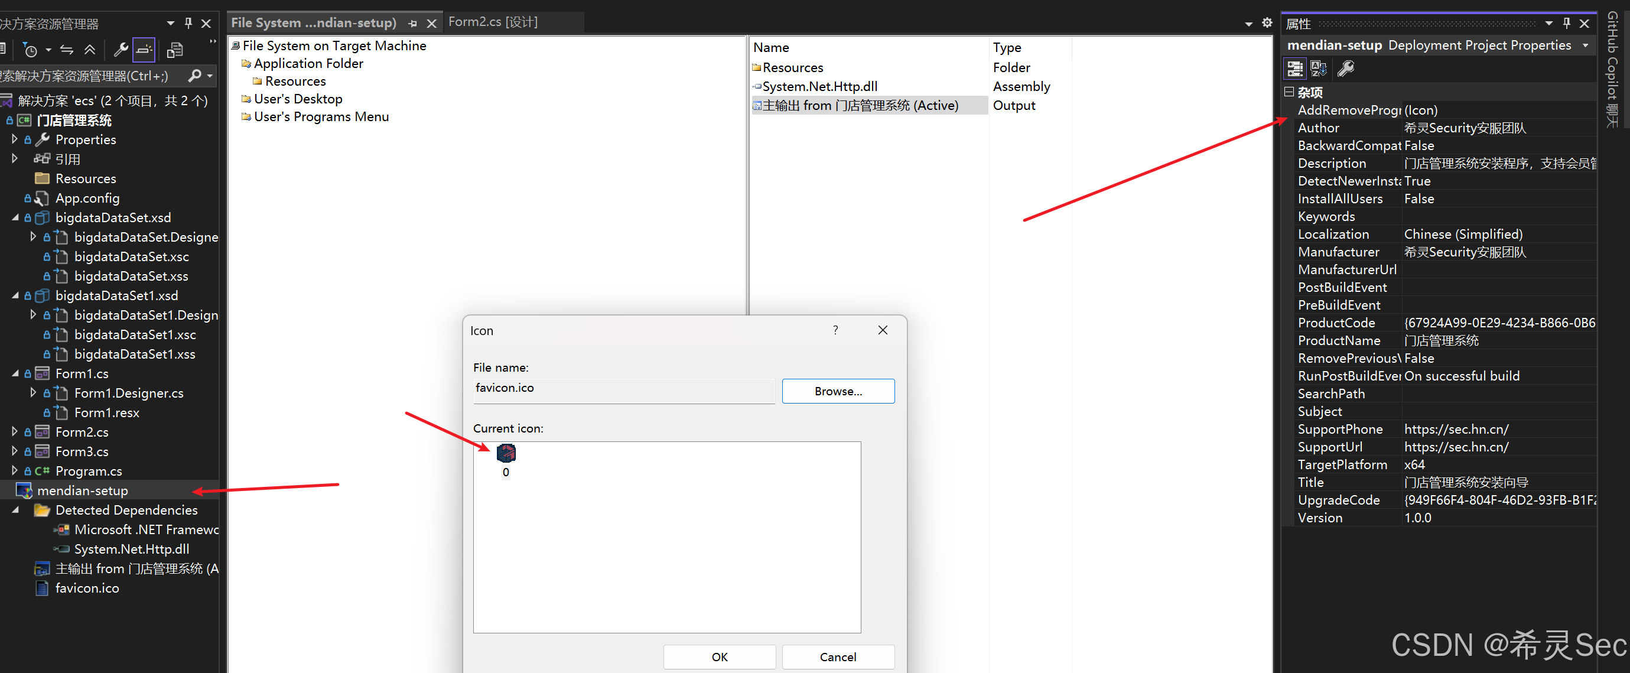Screen dimensions: 1630x673
Task: Toggle the Preview Selected Items button
Action: (144, 50)
